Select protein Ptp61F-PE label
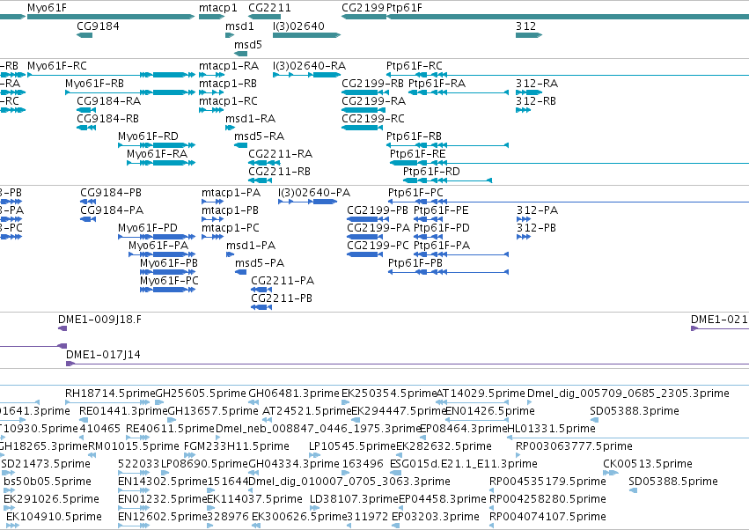The height and width of the screenshot is (530, 749). (441, 210)
